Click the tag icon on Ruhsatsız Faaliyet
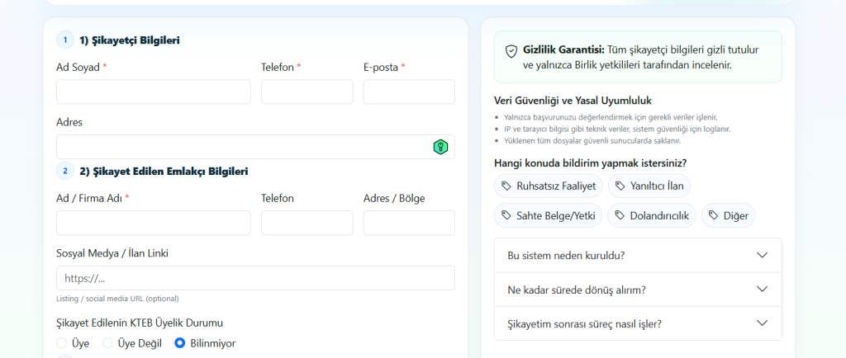846x358 pixels. (506, 186)
